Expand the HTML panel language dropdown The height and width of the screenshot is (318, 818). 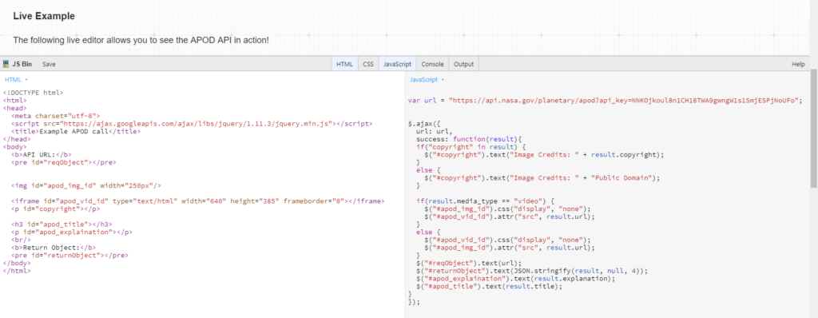click(16, 80)
